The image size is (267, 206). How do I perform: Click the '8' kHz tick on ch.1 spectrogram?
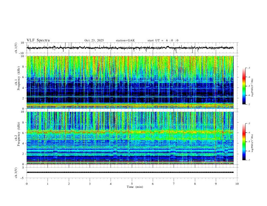pyautogui.click(x=23, y=67)
